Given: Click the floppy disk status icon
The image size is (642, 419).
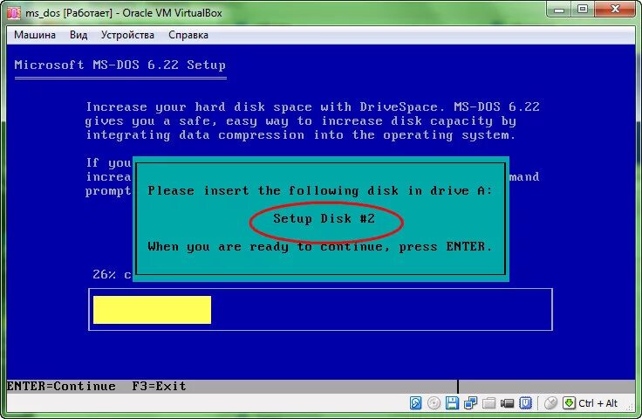Looking at the screenshot, I should pos(452,403).
